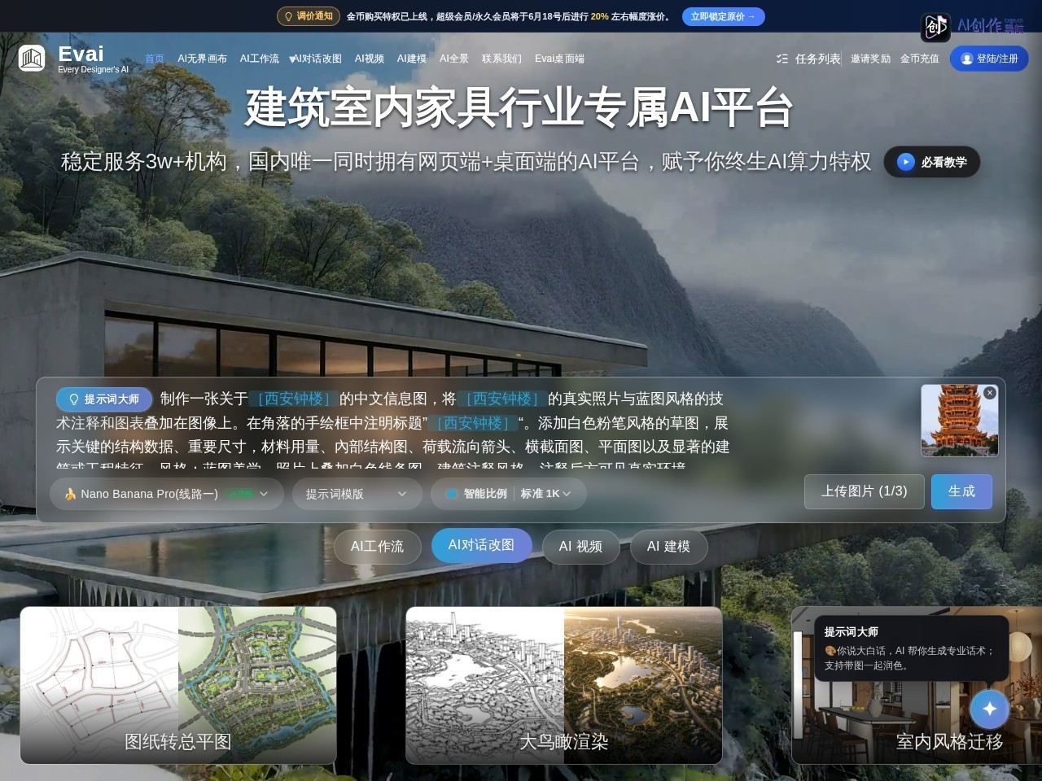Click the user avatar icon in 登陆/注册

coord(967,59)
